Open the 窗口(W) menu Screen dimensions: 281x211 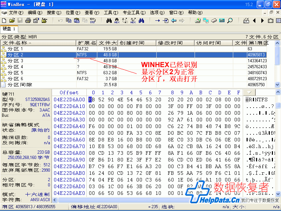click(x=176, y=13)
